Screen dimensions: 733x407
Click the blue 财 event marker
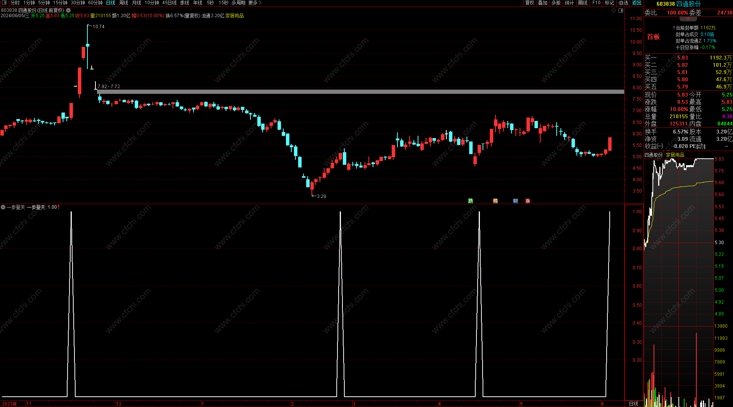point(515,201)
